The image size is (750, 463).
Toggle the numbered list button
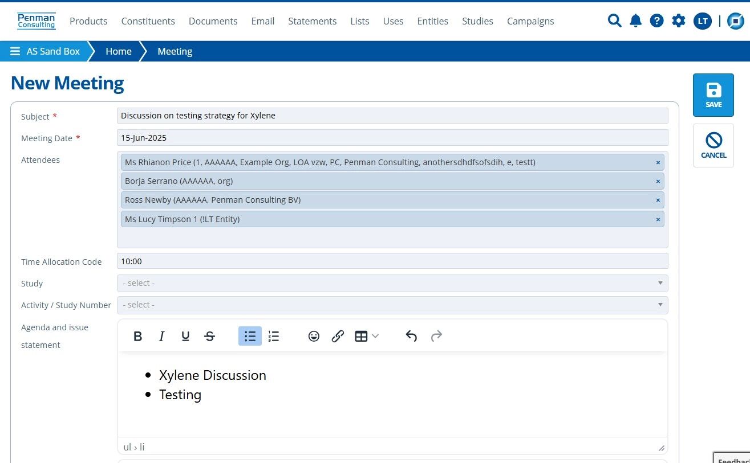274,336
